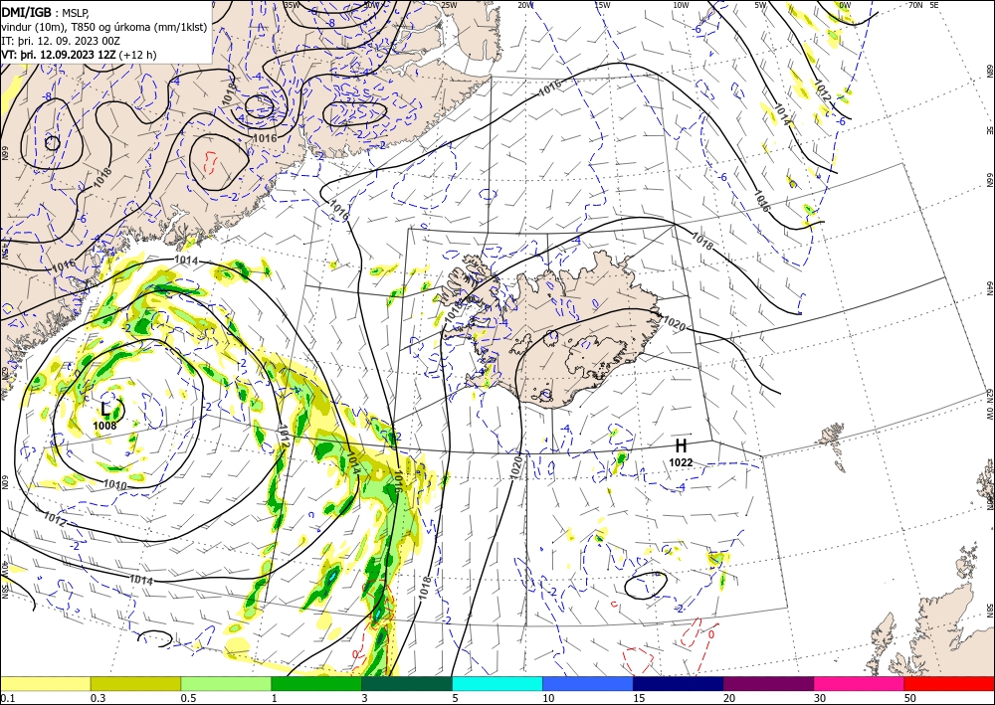This screenshot has width=995, height=705.
Task: Pick the cyan 5–10 legend swatch
Action: [497, 683]
